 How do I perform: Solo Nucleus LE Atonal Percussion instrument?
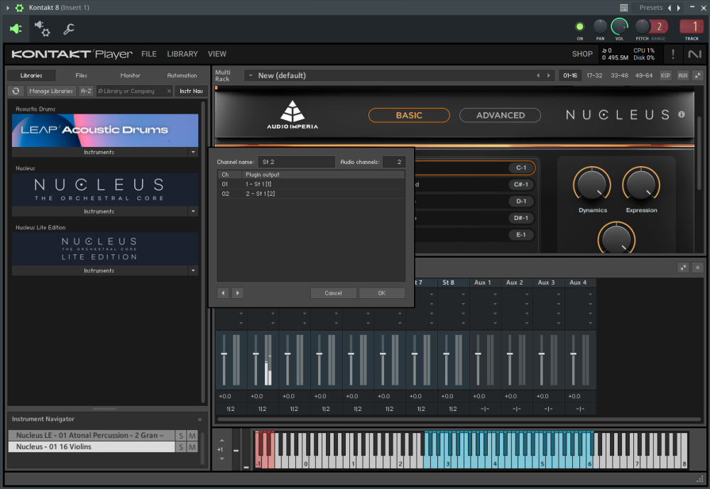click(x=180, y=436)
